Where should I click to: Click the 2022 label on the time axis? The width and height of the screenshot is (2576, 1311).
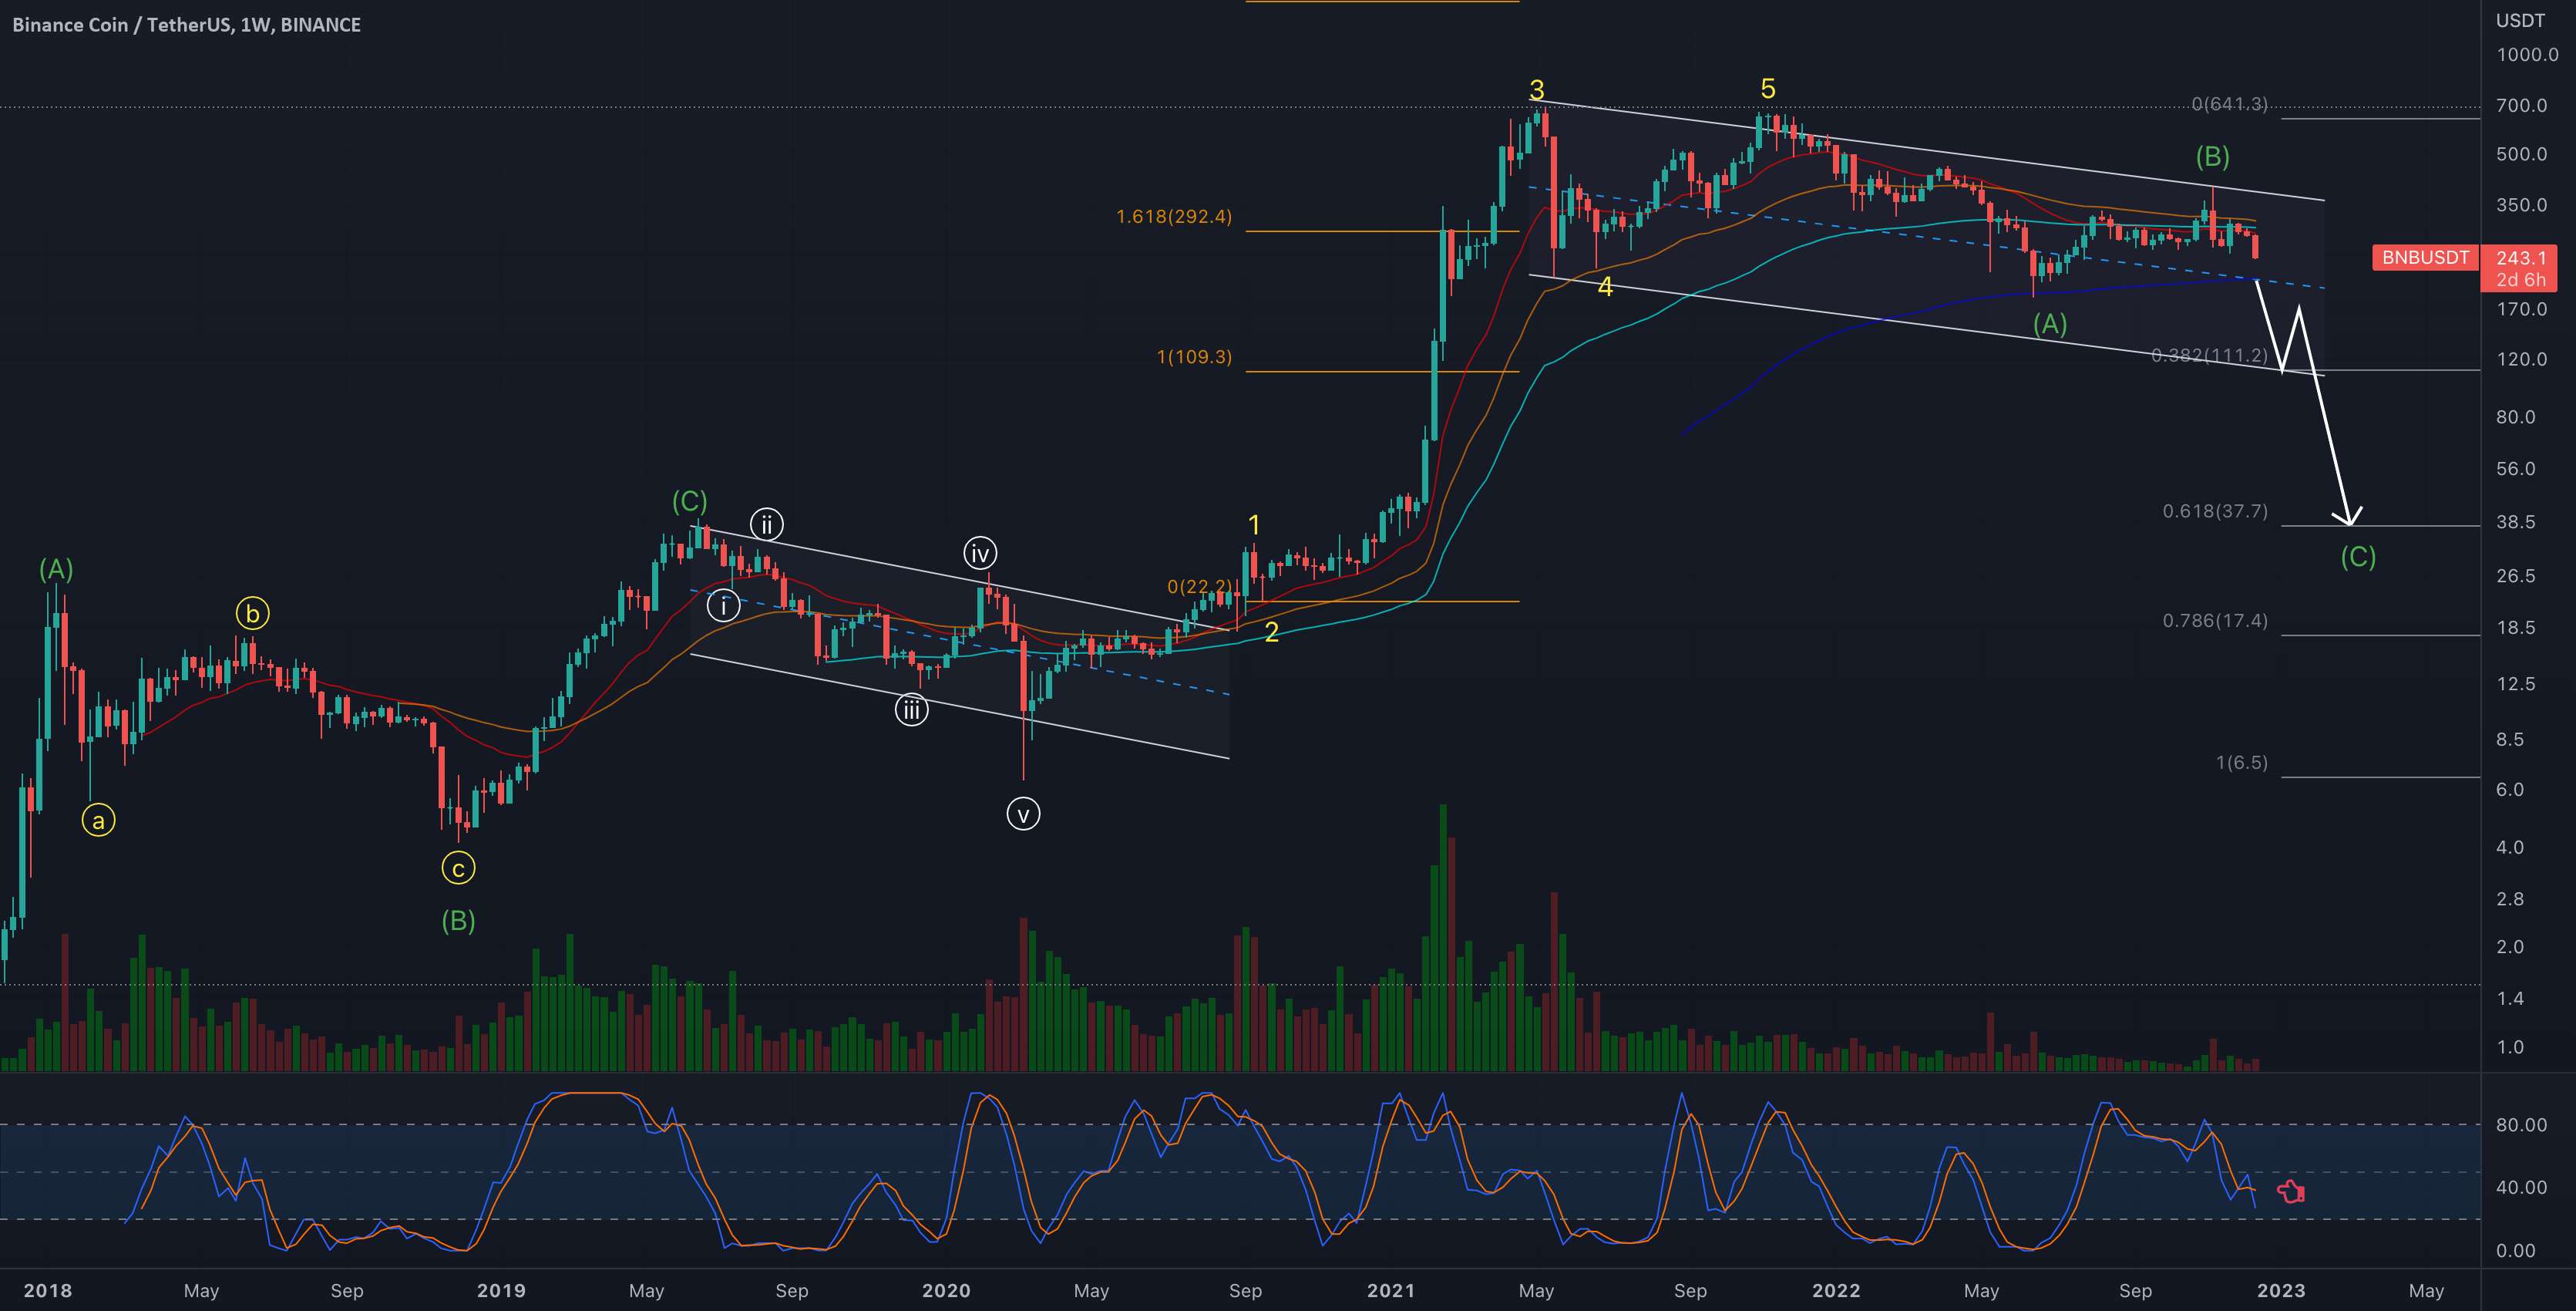pyautogui.click(x=1836, y=1290)
